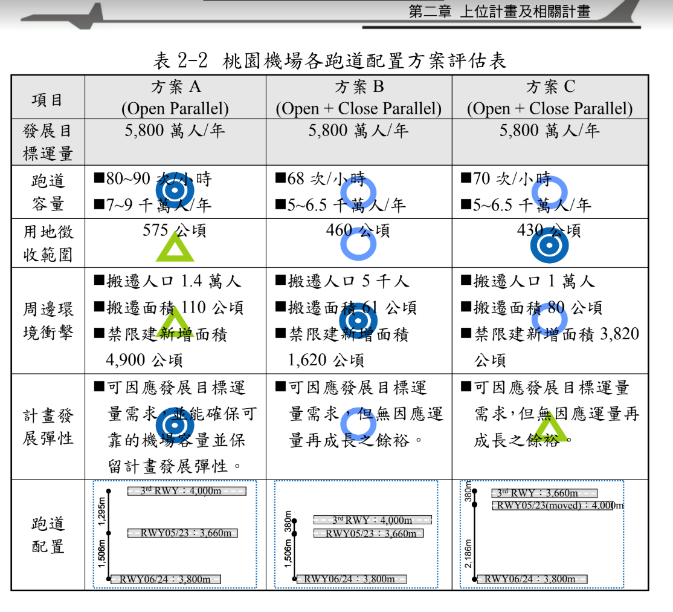Click the double-circle rating in 方案 B 周邊環境衝擊
This screenshot has height=612, width=673.
point(358,321)
